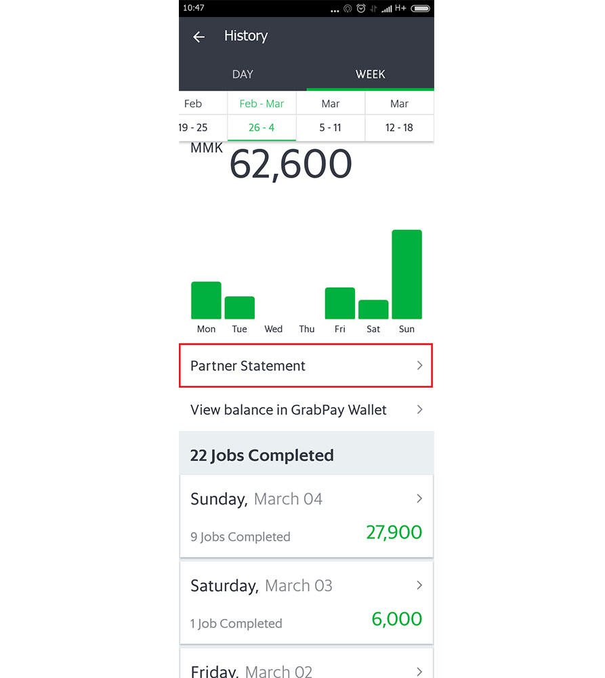Select the Feb 19 - 25 week
The width and height of the screenshot is (605, 678).
tap(193, 116)
